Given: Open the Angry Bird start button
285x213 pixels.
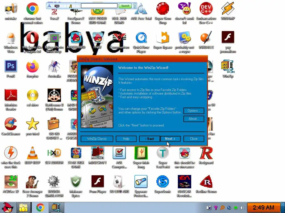Looking at the screenshot, I should pyautogui.click(x=7, y=207).
